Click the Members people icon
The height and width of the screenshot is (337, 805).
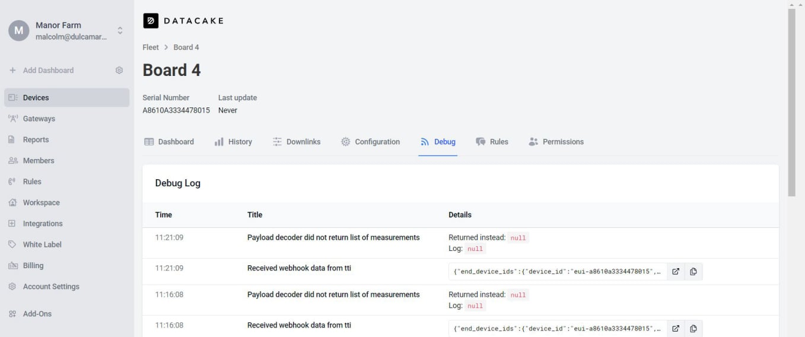pos(12,161)
